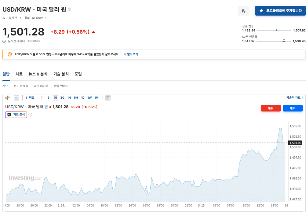Select the 5H interval

(76, 98)
